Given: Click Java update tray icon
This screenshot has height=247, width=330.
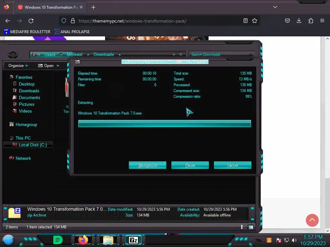Looking at the screenshot, I should tap(269, 240).
